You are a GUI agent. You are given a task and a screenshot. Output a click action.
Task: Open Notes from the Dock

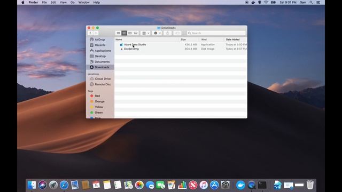pos(107,185)
